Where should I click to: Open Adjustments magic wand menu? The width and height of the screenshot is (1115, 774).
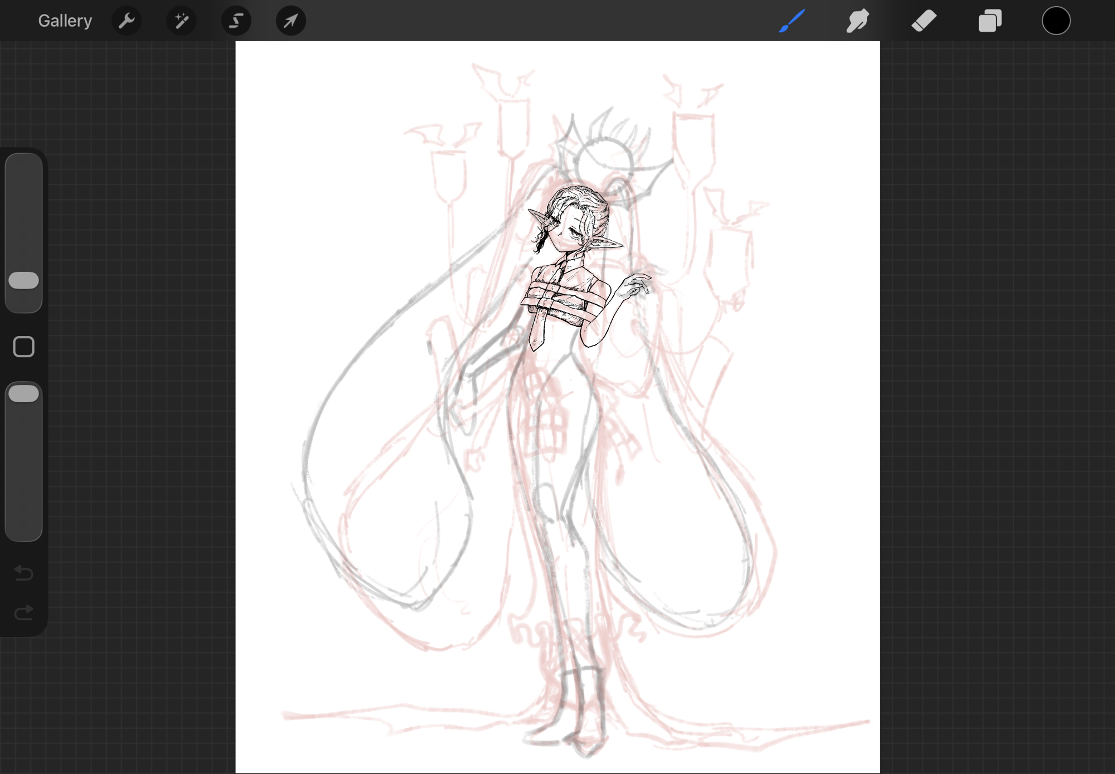[181, 21]
